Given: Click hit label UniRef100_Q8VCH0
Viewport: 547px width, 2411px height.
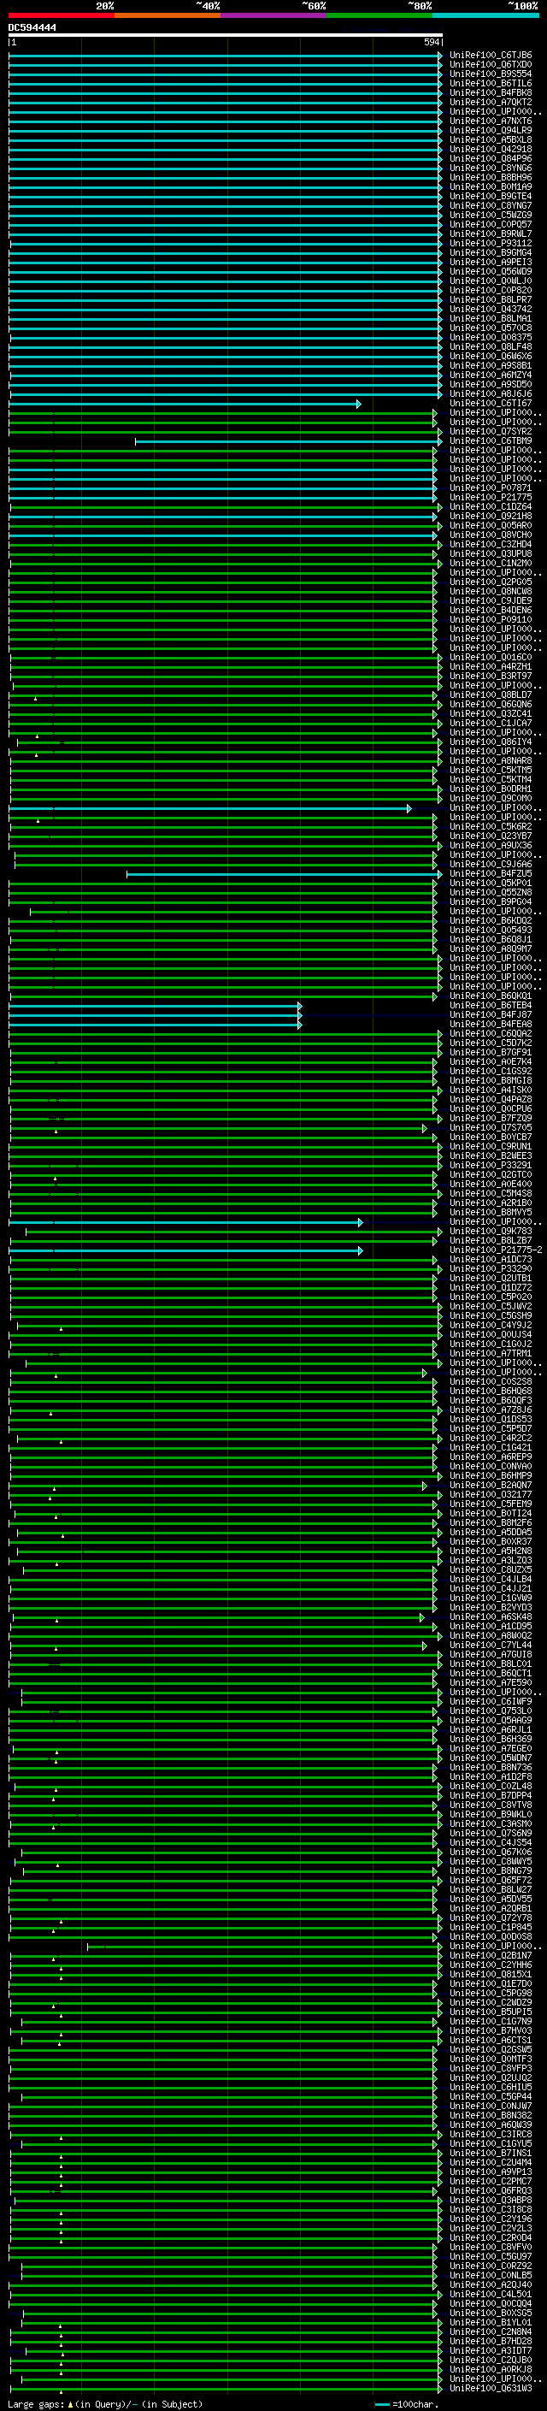Looking at the screenshot, I should (491, 535).
